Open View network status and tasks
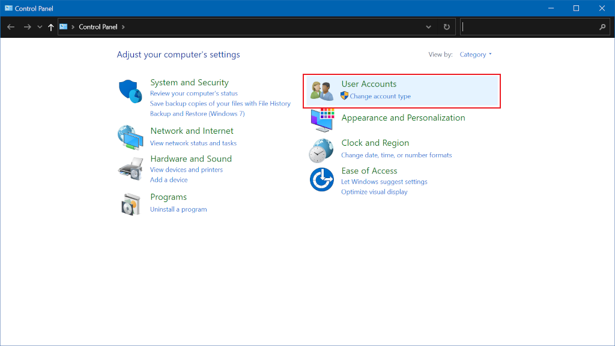615x346 pixels. [x=193, y=143]
